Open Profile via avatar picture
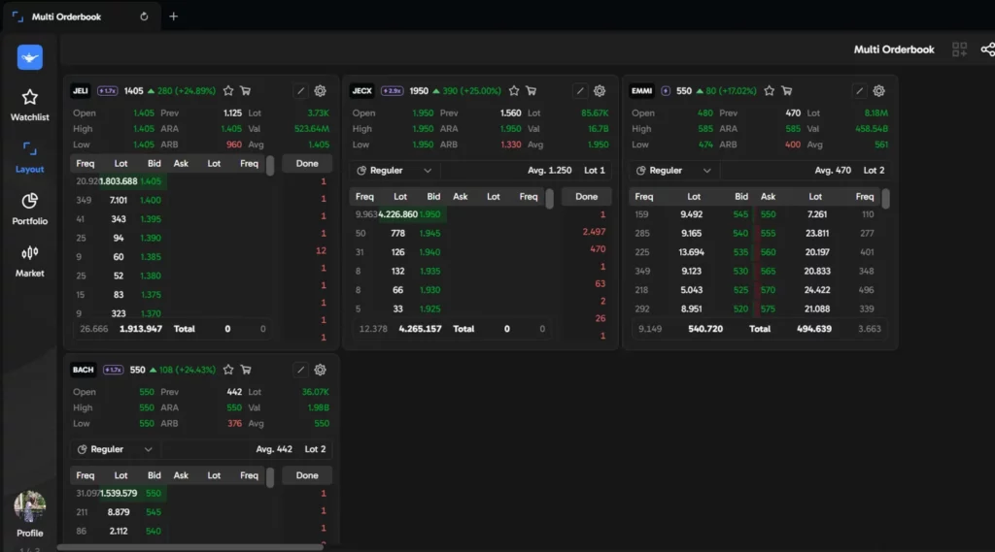 [x=30, y=506]
